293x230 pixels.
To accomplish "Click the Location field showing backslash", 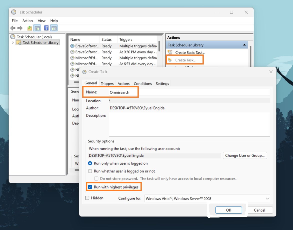I will pyautogui.click(x=189, y=101).
